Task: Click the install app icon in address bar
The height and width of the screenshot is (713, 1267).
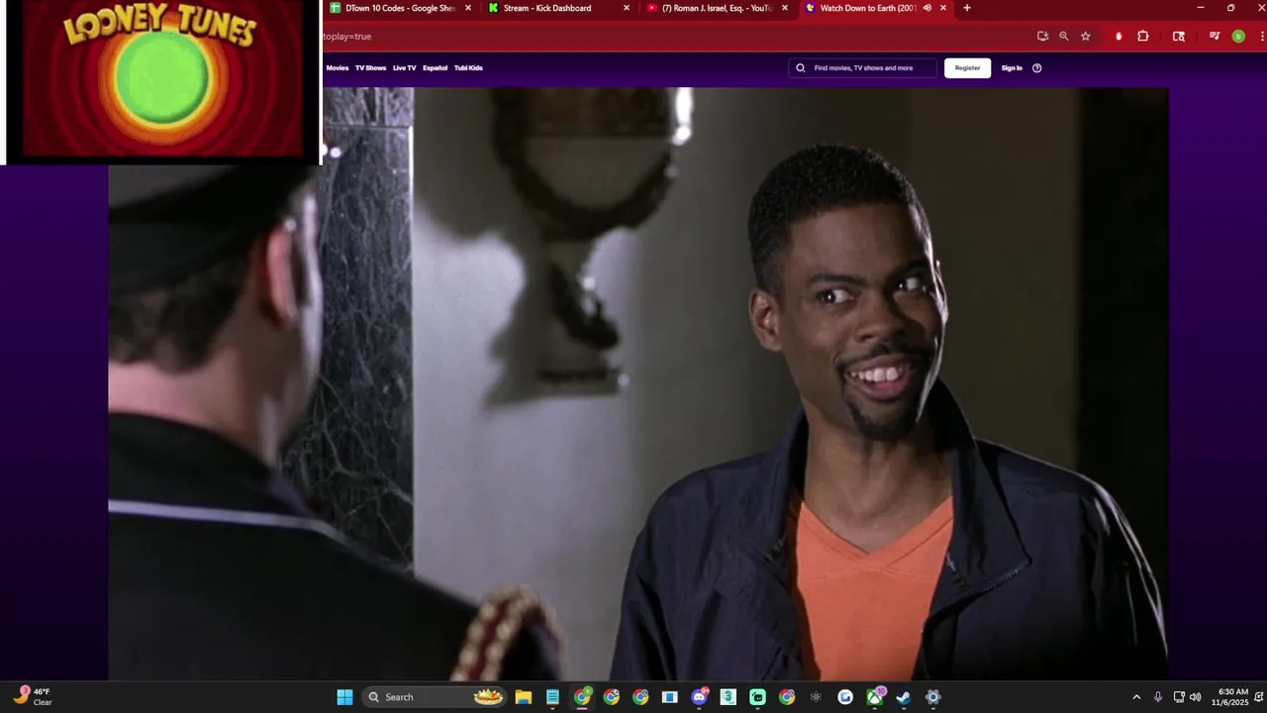Action: tap(1042, 36)
